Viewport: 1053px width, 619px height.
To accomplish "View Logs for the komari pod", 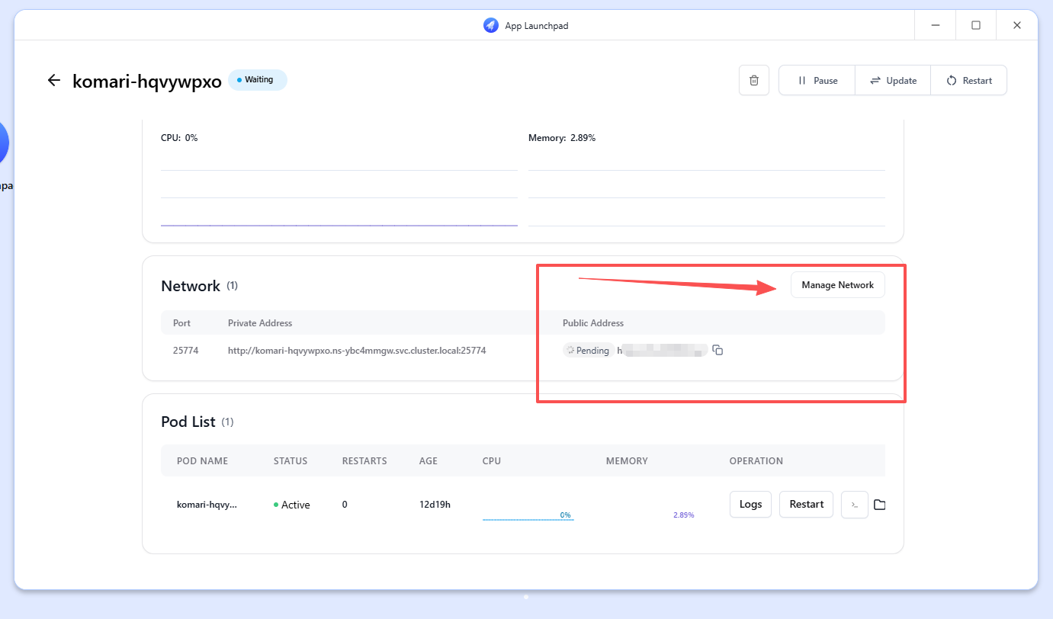I will (750, 505).
